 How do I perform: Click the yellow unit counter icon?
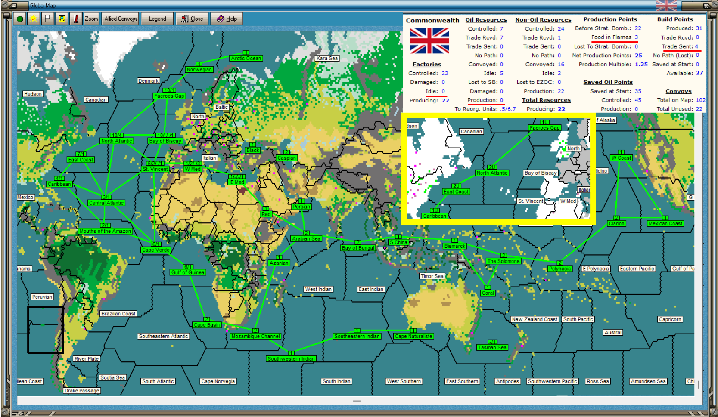[62, 19]
